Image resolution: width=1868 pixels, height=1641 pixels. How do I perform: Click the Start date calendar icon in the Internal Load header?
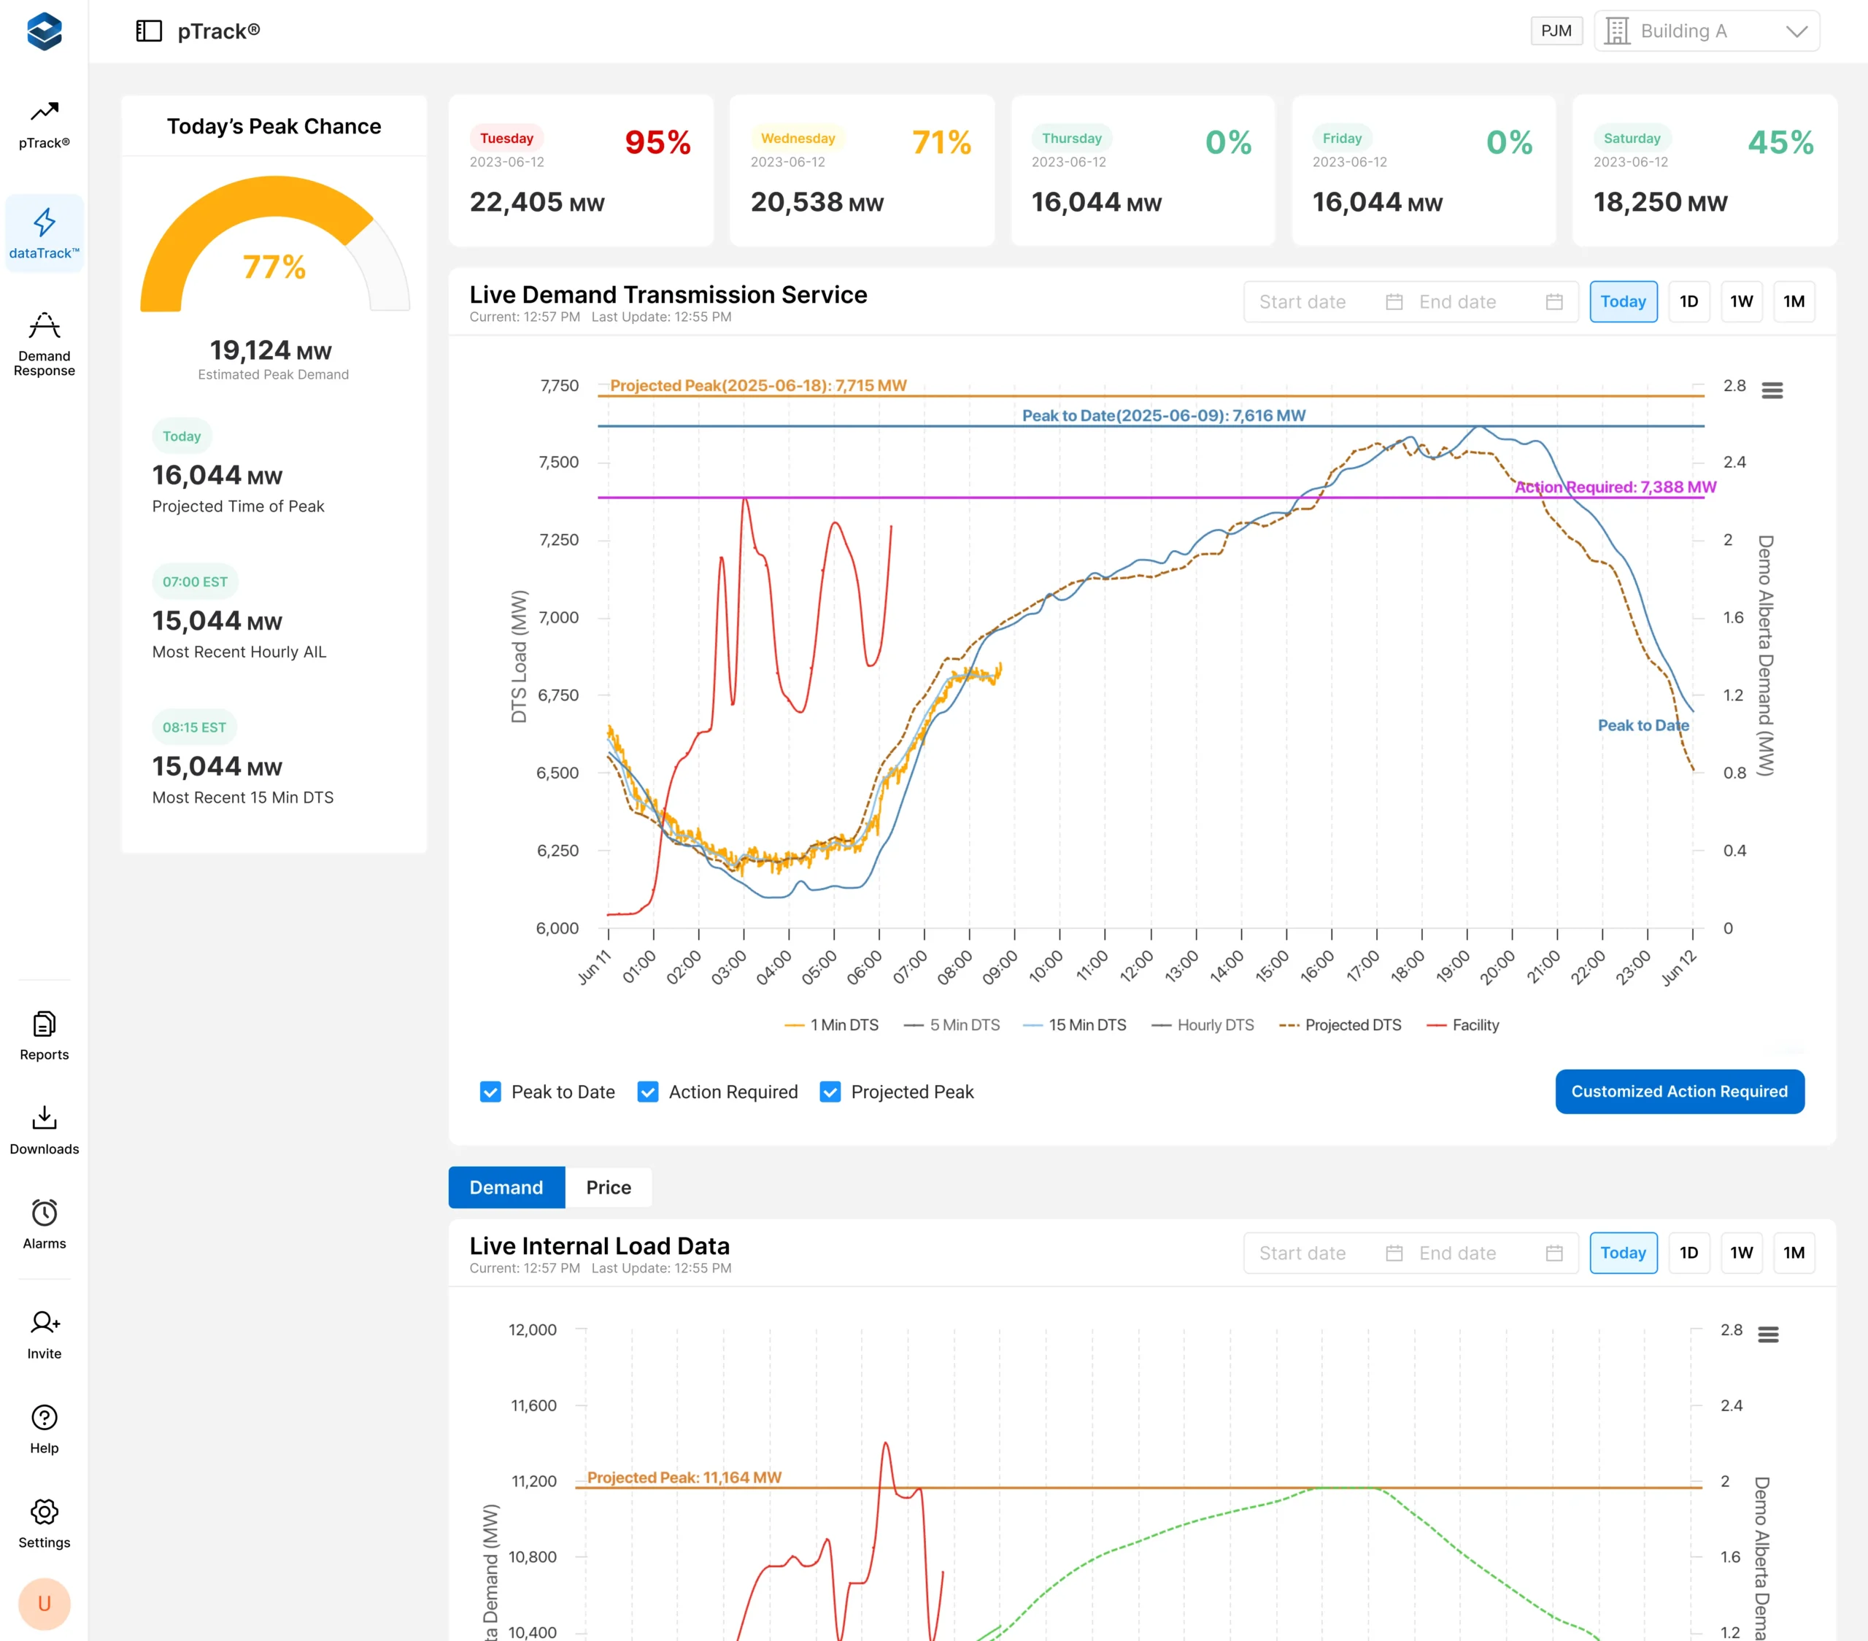(x=1394, y=1254)
